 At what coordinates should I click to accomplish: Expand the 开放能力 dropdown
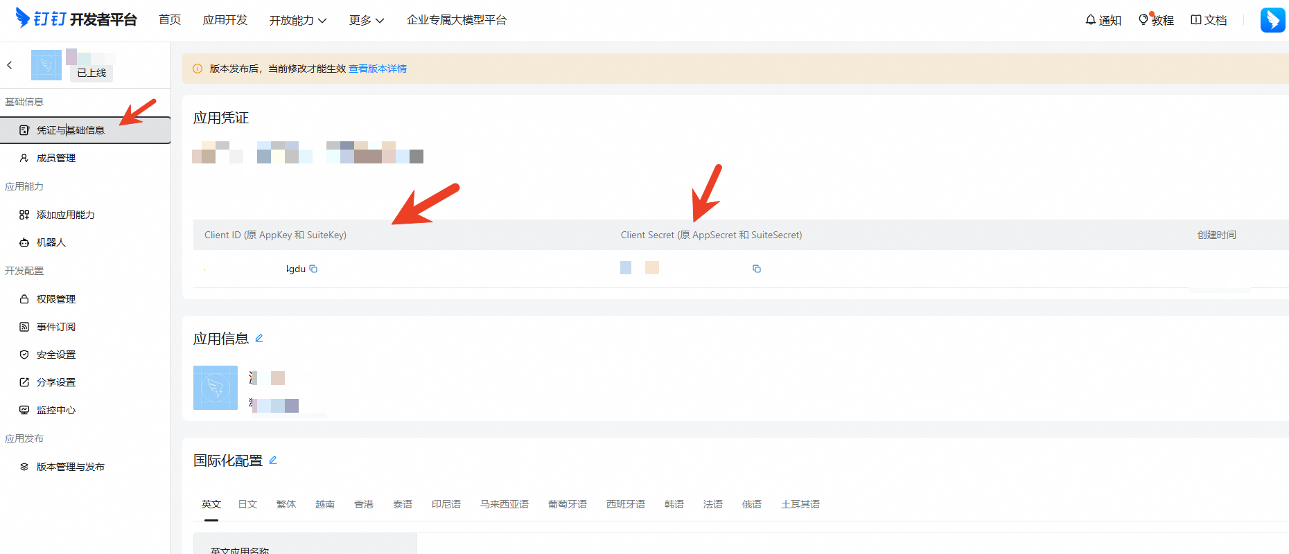click(x=298, y=20)
